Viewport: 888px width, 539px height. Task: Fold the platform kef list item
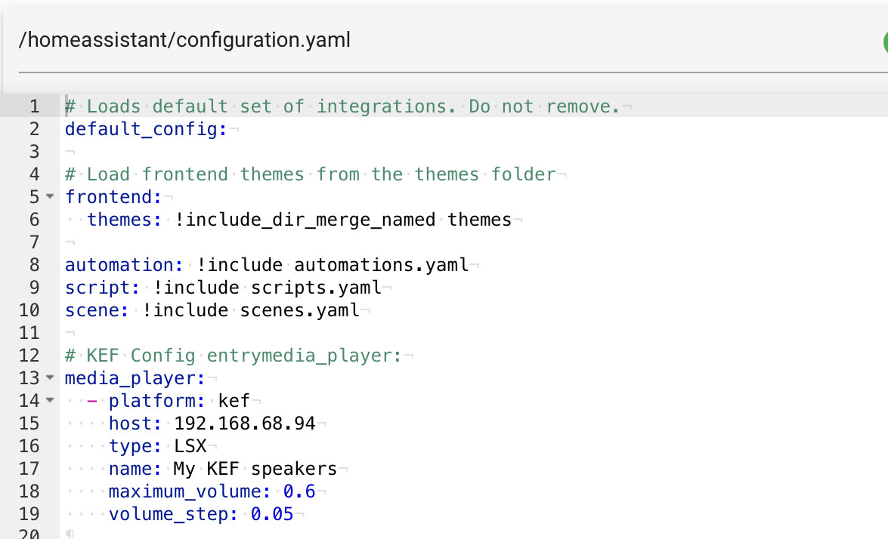click(x=50, y=401)
